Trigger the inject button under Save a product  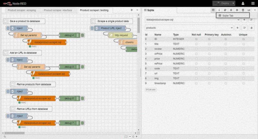click(8, 28)
